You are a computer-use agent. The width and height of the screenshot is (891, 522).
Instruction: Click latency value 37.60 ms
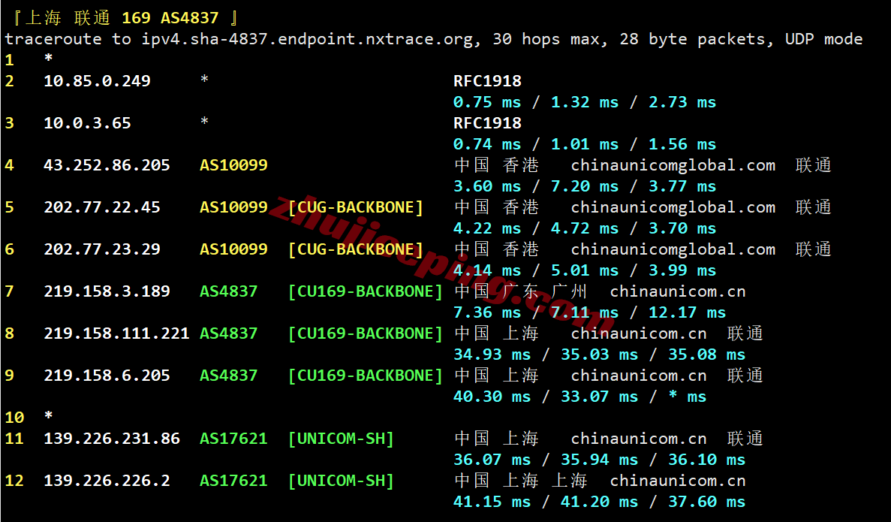tap(707, 502)
